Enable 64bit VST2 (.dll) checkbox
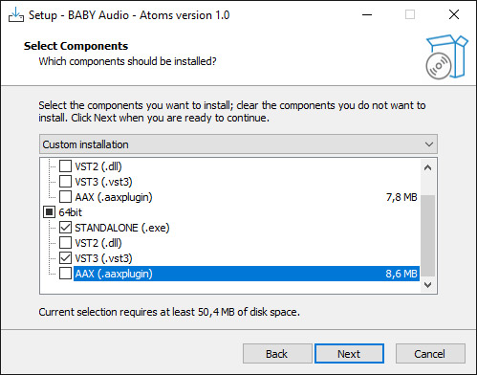Image resolution: width=477 pixels, height=375 pixels. (65, 243)
